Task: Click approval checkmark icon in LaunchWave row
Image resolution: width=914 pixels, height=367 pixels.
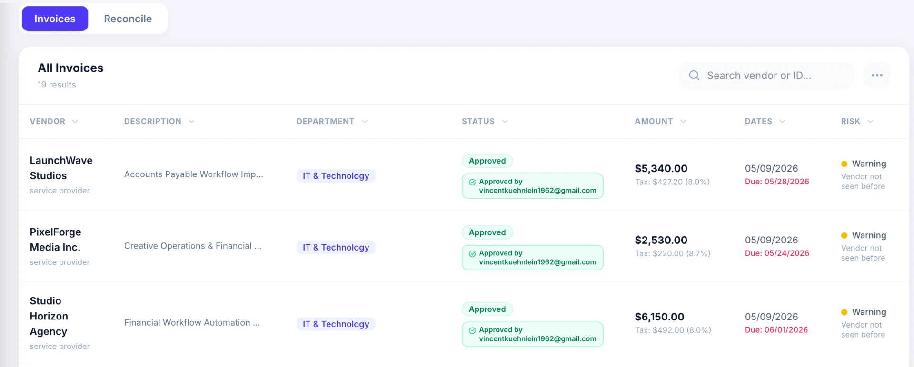Action: coord(472,182)
